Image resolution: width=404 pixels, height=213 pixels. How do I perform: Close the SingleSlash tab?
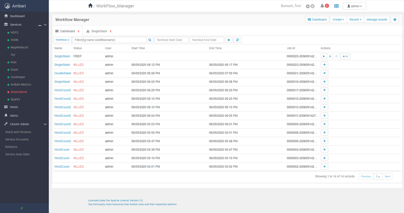(111, 32)
